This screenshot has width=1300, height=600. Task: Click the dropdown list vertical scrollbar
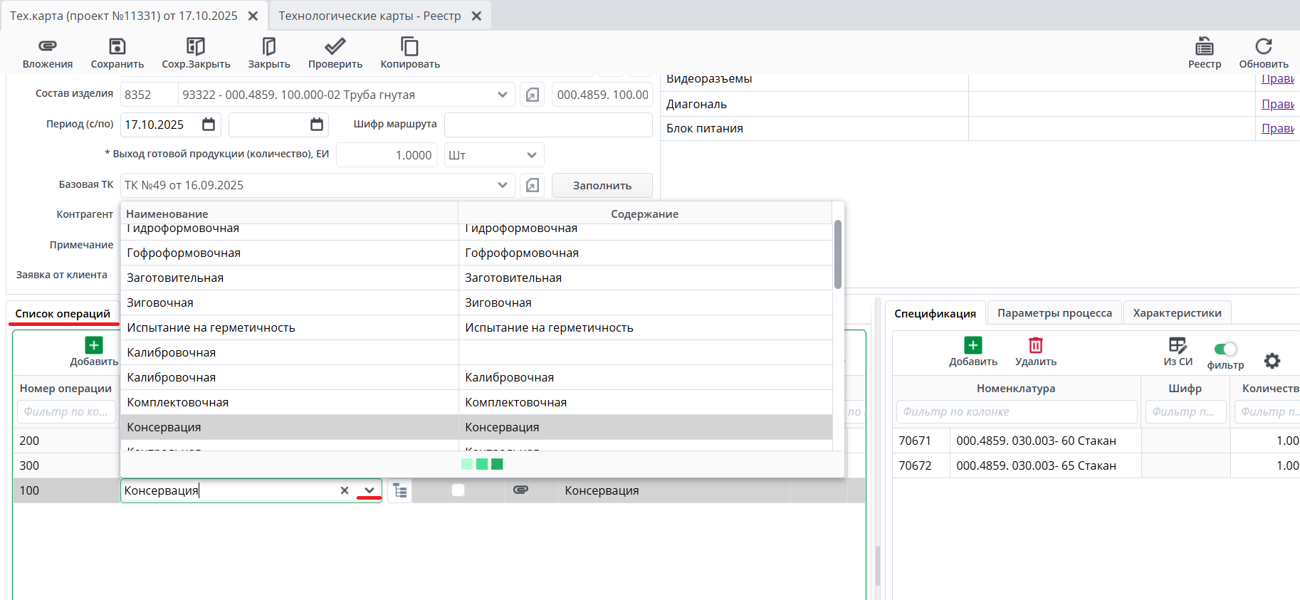coord(838,254)
